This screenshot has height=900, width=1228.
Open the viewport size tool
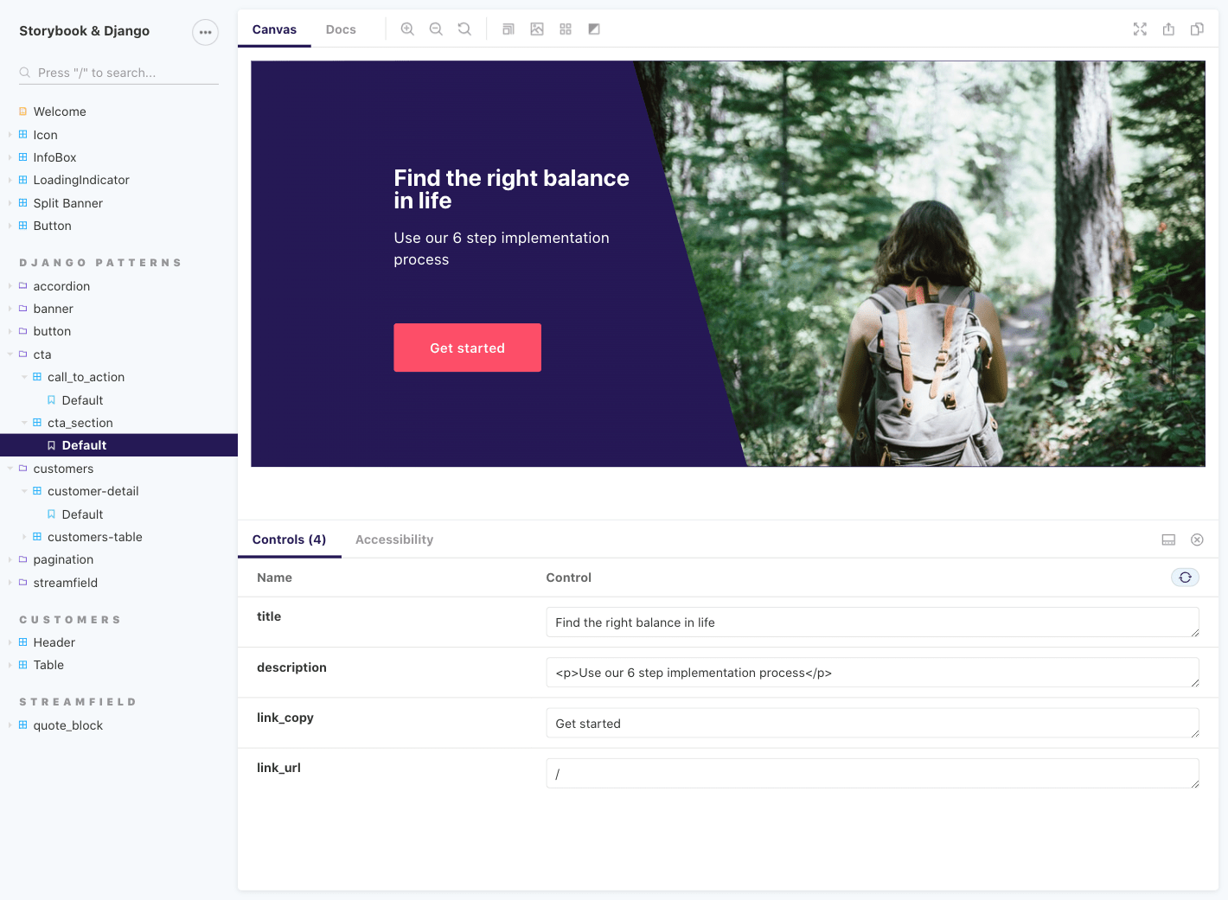click(508, 29)
